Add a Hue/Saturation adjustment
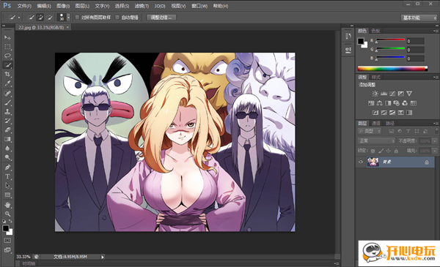This screenshot has width=440, height=267. (371, 103)
